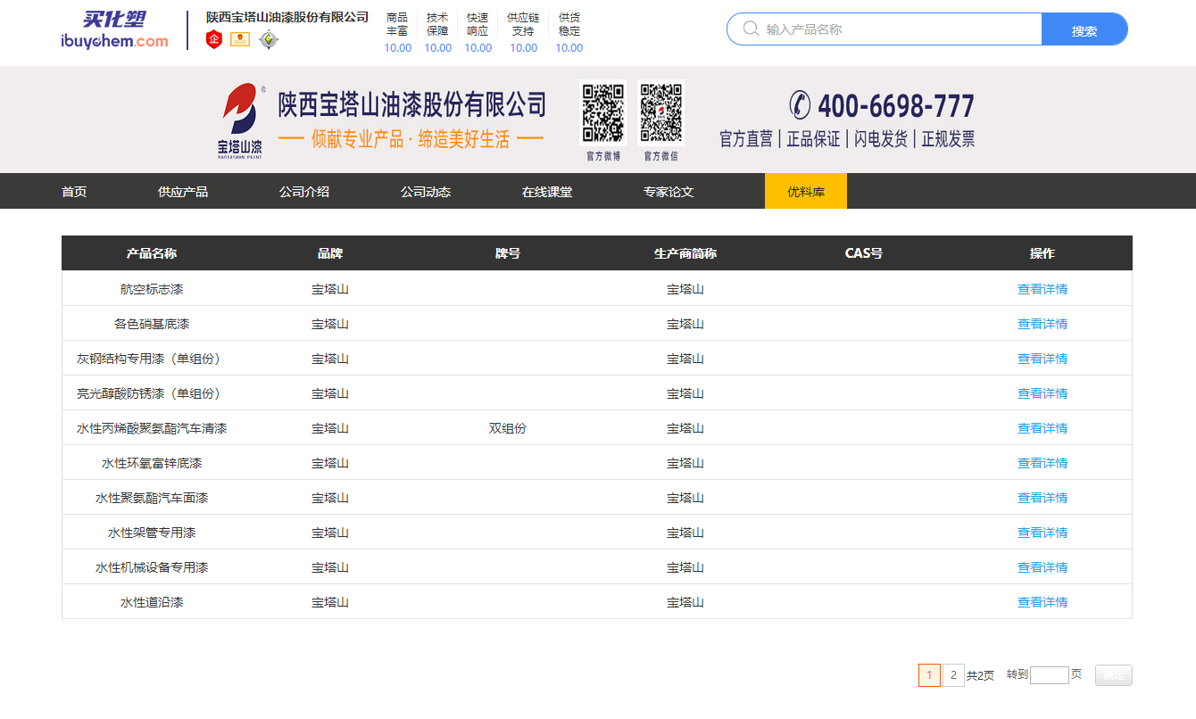Screen dimensions: 1196x719
Task: Click the ibuychem.com site logo
Action: [x=114, y=29]
